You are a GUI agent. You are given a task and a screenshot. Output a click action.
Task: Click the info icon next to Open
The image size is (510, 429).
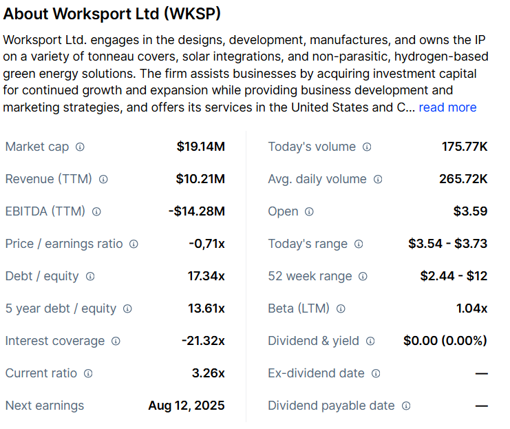click(309, 212)
